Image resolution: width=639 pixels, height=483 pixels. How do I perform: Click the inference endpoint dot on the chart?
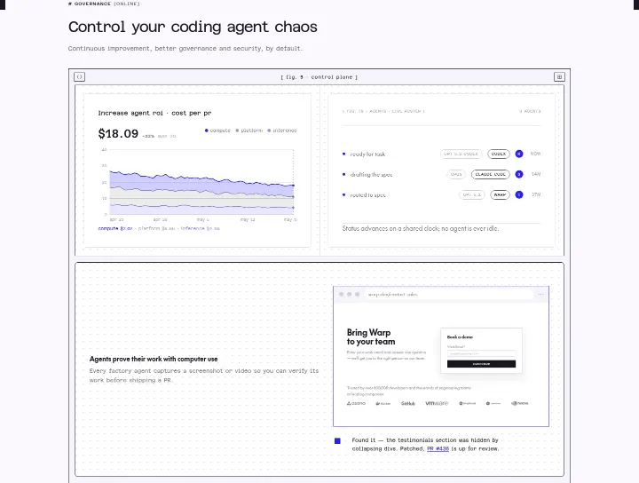click(294, 208)
